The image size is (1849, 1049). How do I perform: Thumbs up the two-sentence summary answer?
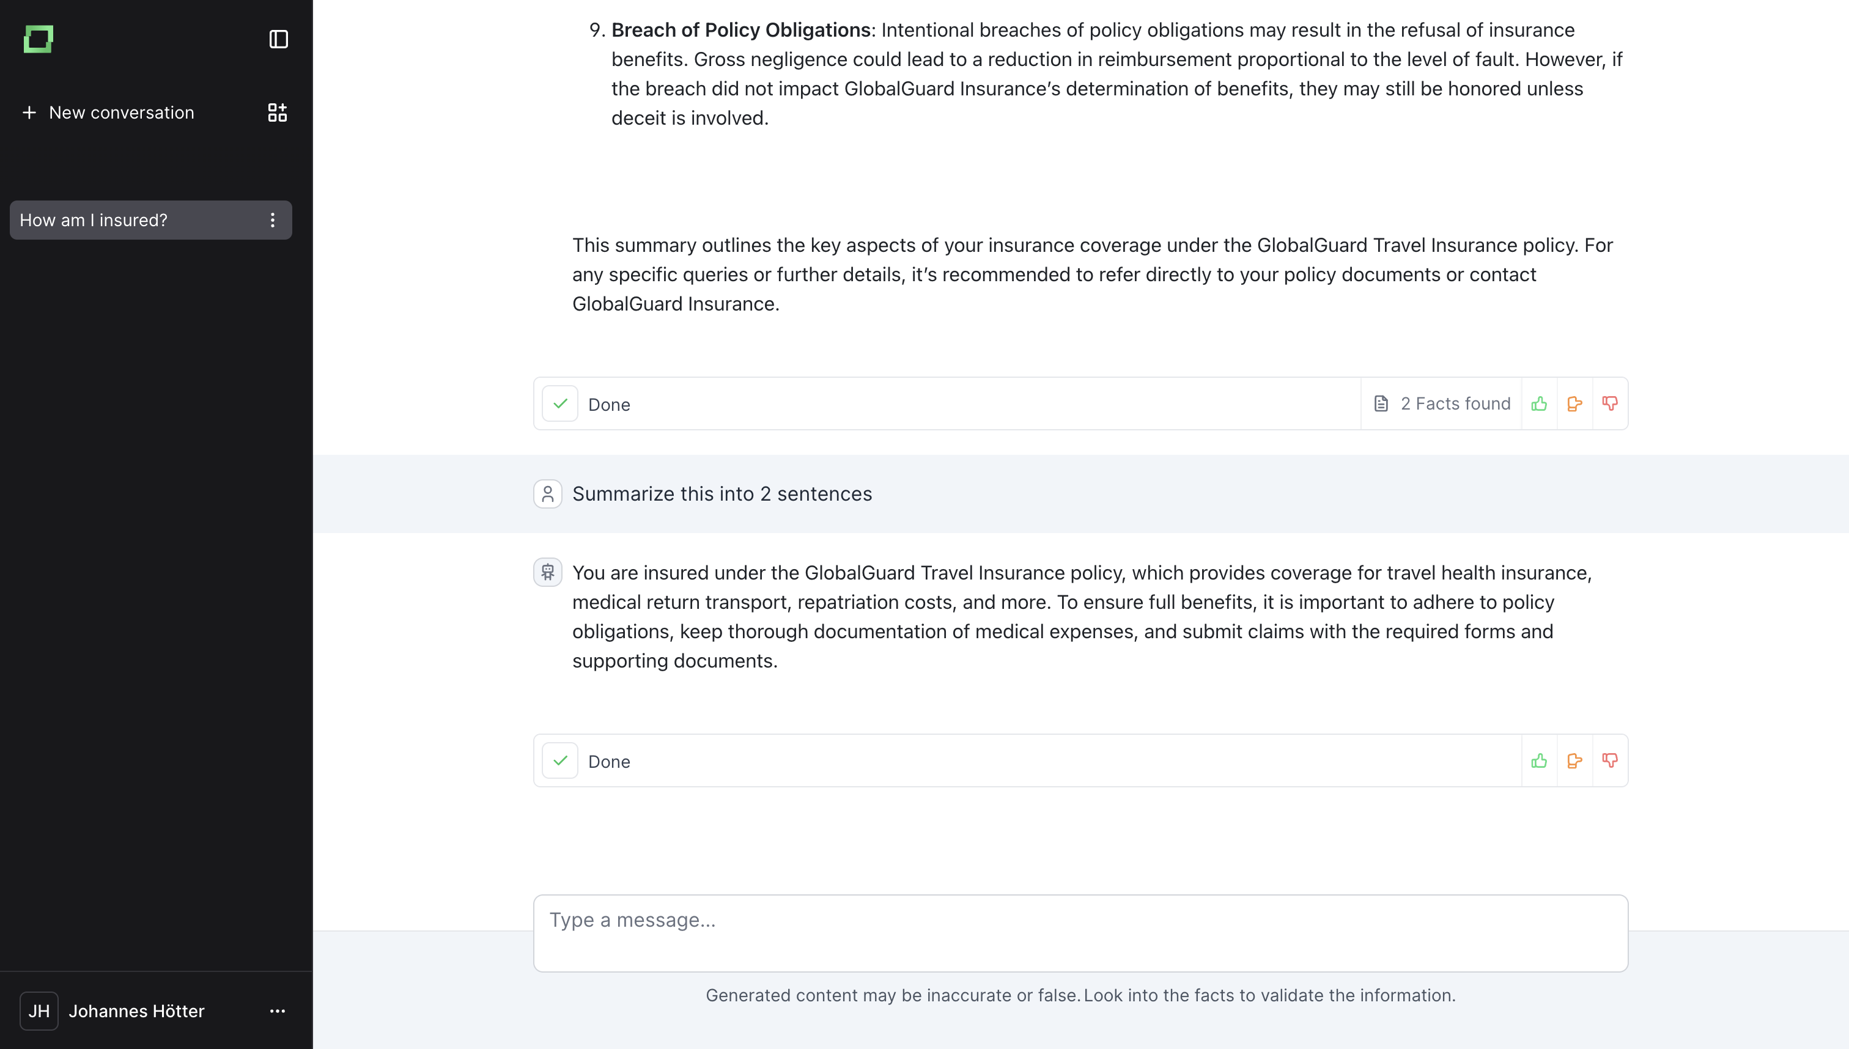point(1539,761)
